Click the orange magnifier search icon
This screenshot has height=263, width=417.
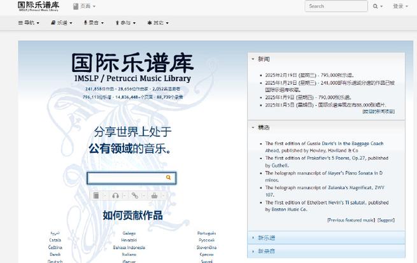169,178
